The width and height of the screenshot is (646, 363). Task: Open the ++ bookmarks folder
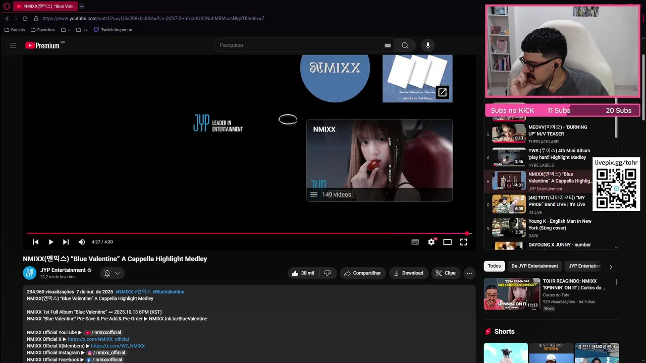[x=82, y=30]
